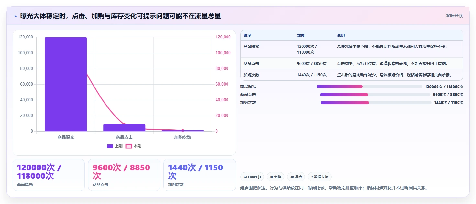The width and height of the screenshot is (476, 204).
Task: Click the 商品曝光 progress bar
Action: pos(370,87)
